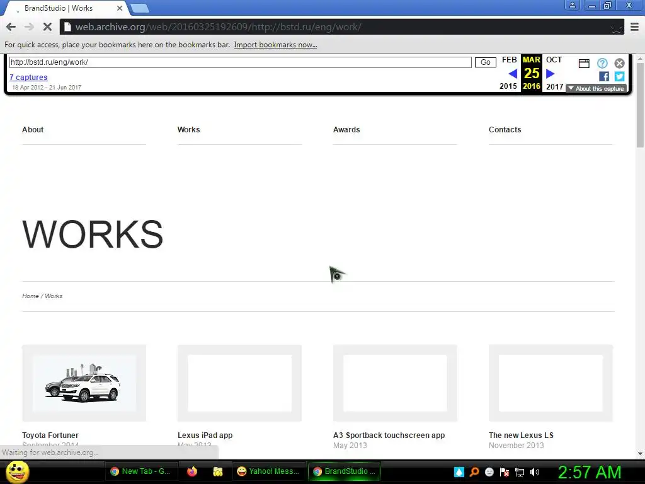Share the capture on Twitter

pyautogui.click(x=620, y=76)
